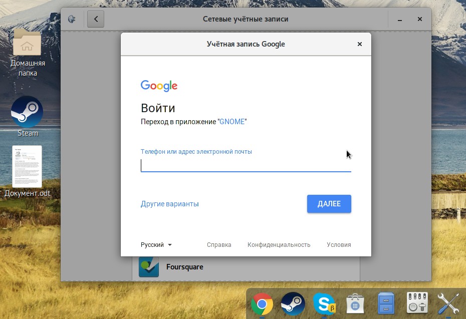Click the Google logo
Image resolution: width=466 pixels, height=319 pixels.
(x=159, y=86)
